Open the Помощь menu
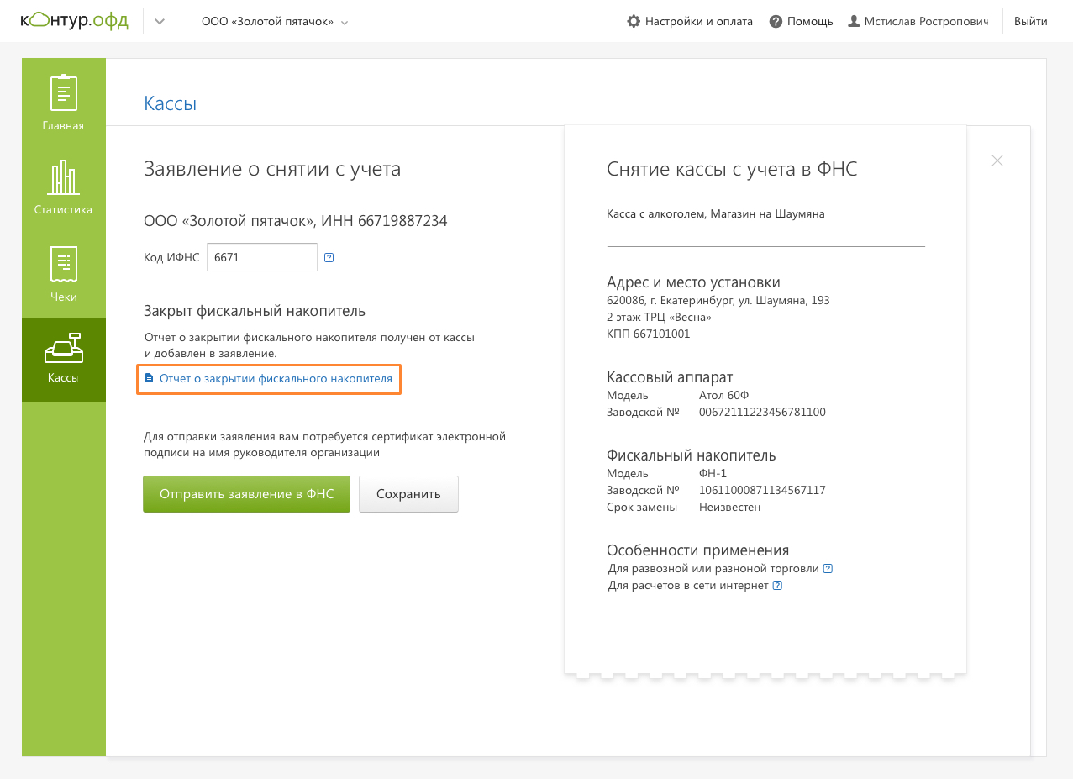1073x779 pixels. (x=801, y=22)
